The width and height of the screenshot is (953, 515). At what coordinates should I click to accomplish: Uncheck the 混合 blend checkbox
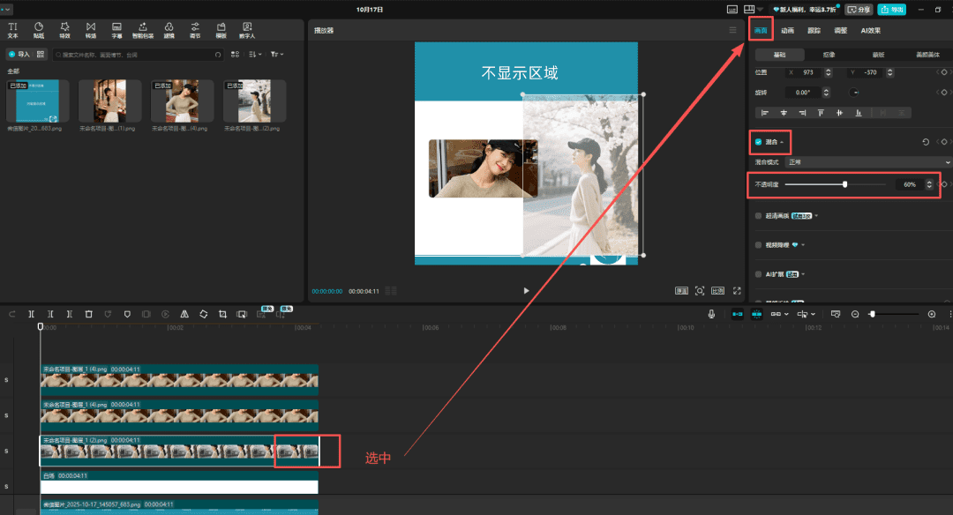(x=758, y=141)
